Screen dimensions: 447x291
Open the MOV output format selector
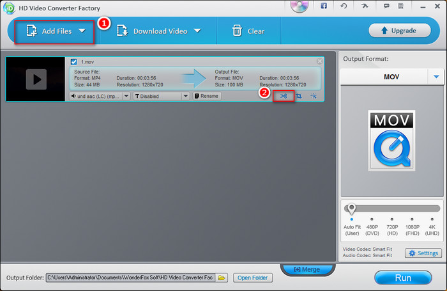point(391,77)
